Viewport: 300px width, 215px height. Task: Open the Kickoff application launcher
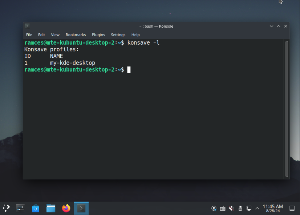point(6,208)
